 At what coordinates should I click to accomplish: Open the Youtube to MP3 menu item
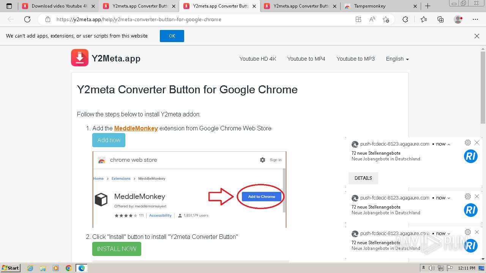(x=355, y=59)
